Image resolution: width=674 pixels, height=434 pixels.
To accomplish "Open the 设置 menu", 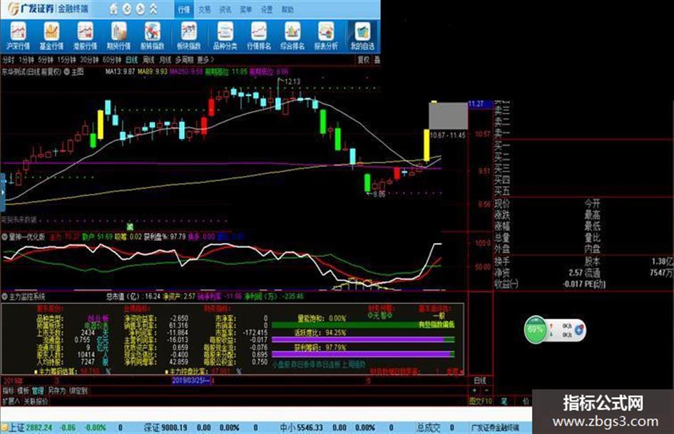I will point(267,9).
